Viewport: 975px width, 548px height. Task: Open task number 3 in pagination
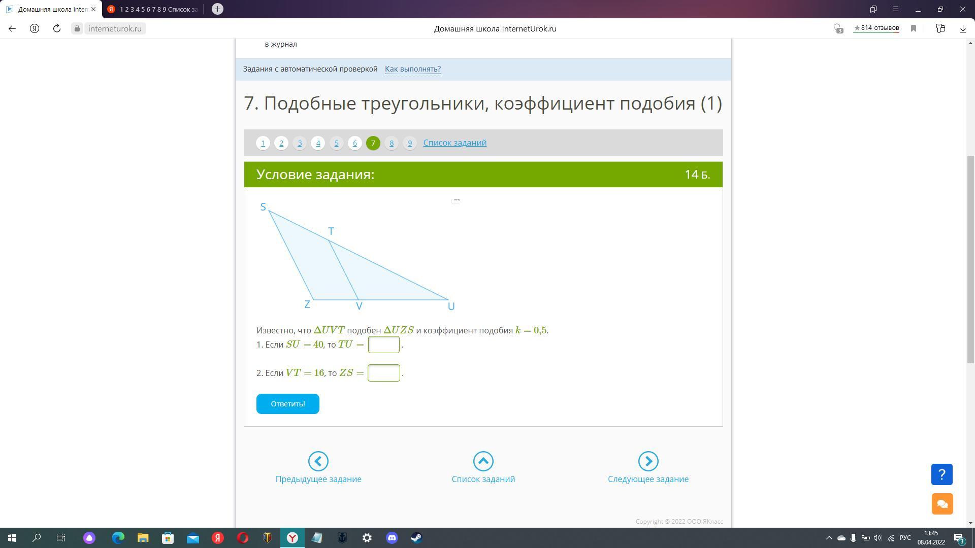(300, 143)
